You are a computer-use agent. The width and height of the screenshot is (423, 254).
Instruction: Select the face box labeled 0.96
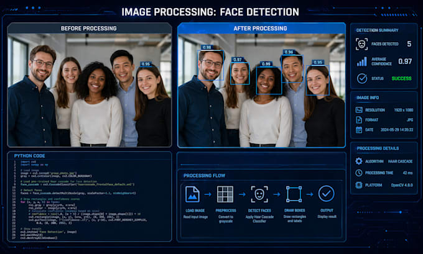tap(292, 68)
